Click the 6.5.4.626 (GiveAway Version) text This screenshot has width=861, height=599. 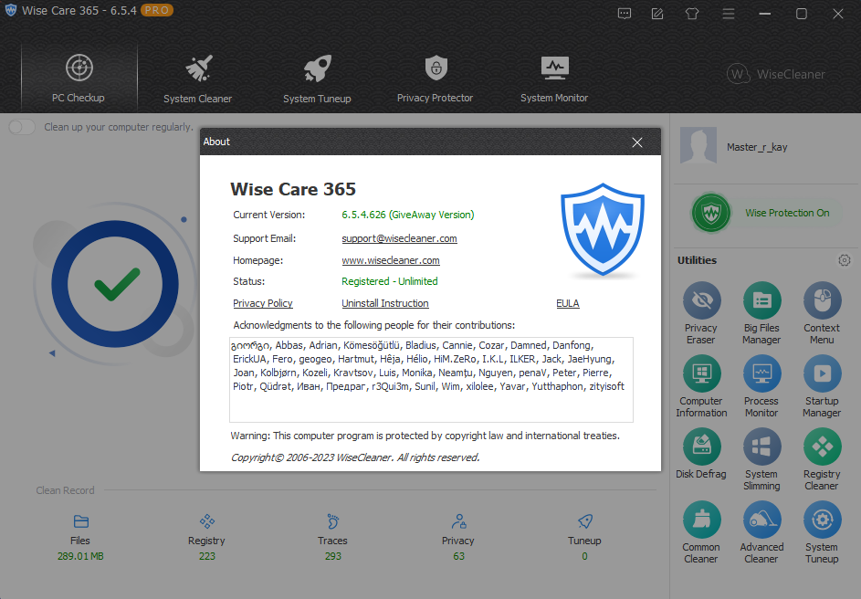408,215
